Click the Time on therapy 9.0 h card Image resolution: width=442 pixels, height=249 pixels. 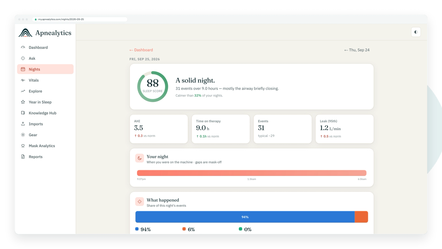click(221, 129)
